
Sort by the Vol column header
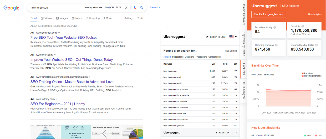pyautogui.click(x=213, y=64)
